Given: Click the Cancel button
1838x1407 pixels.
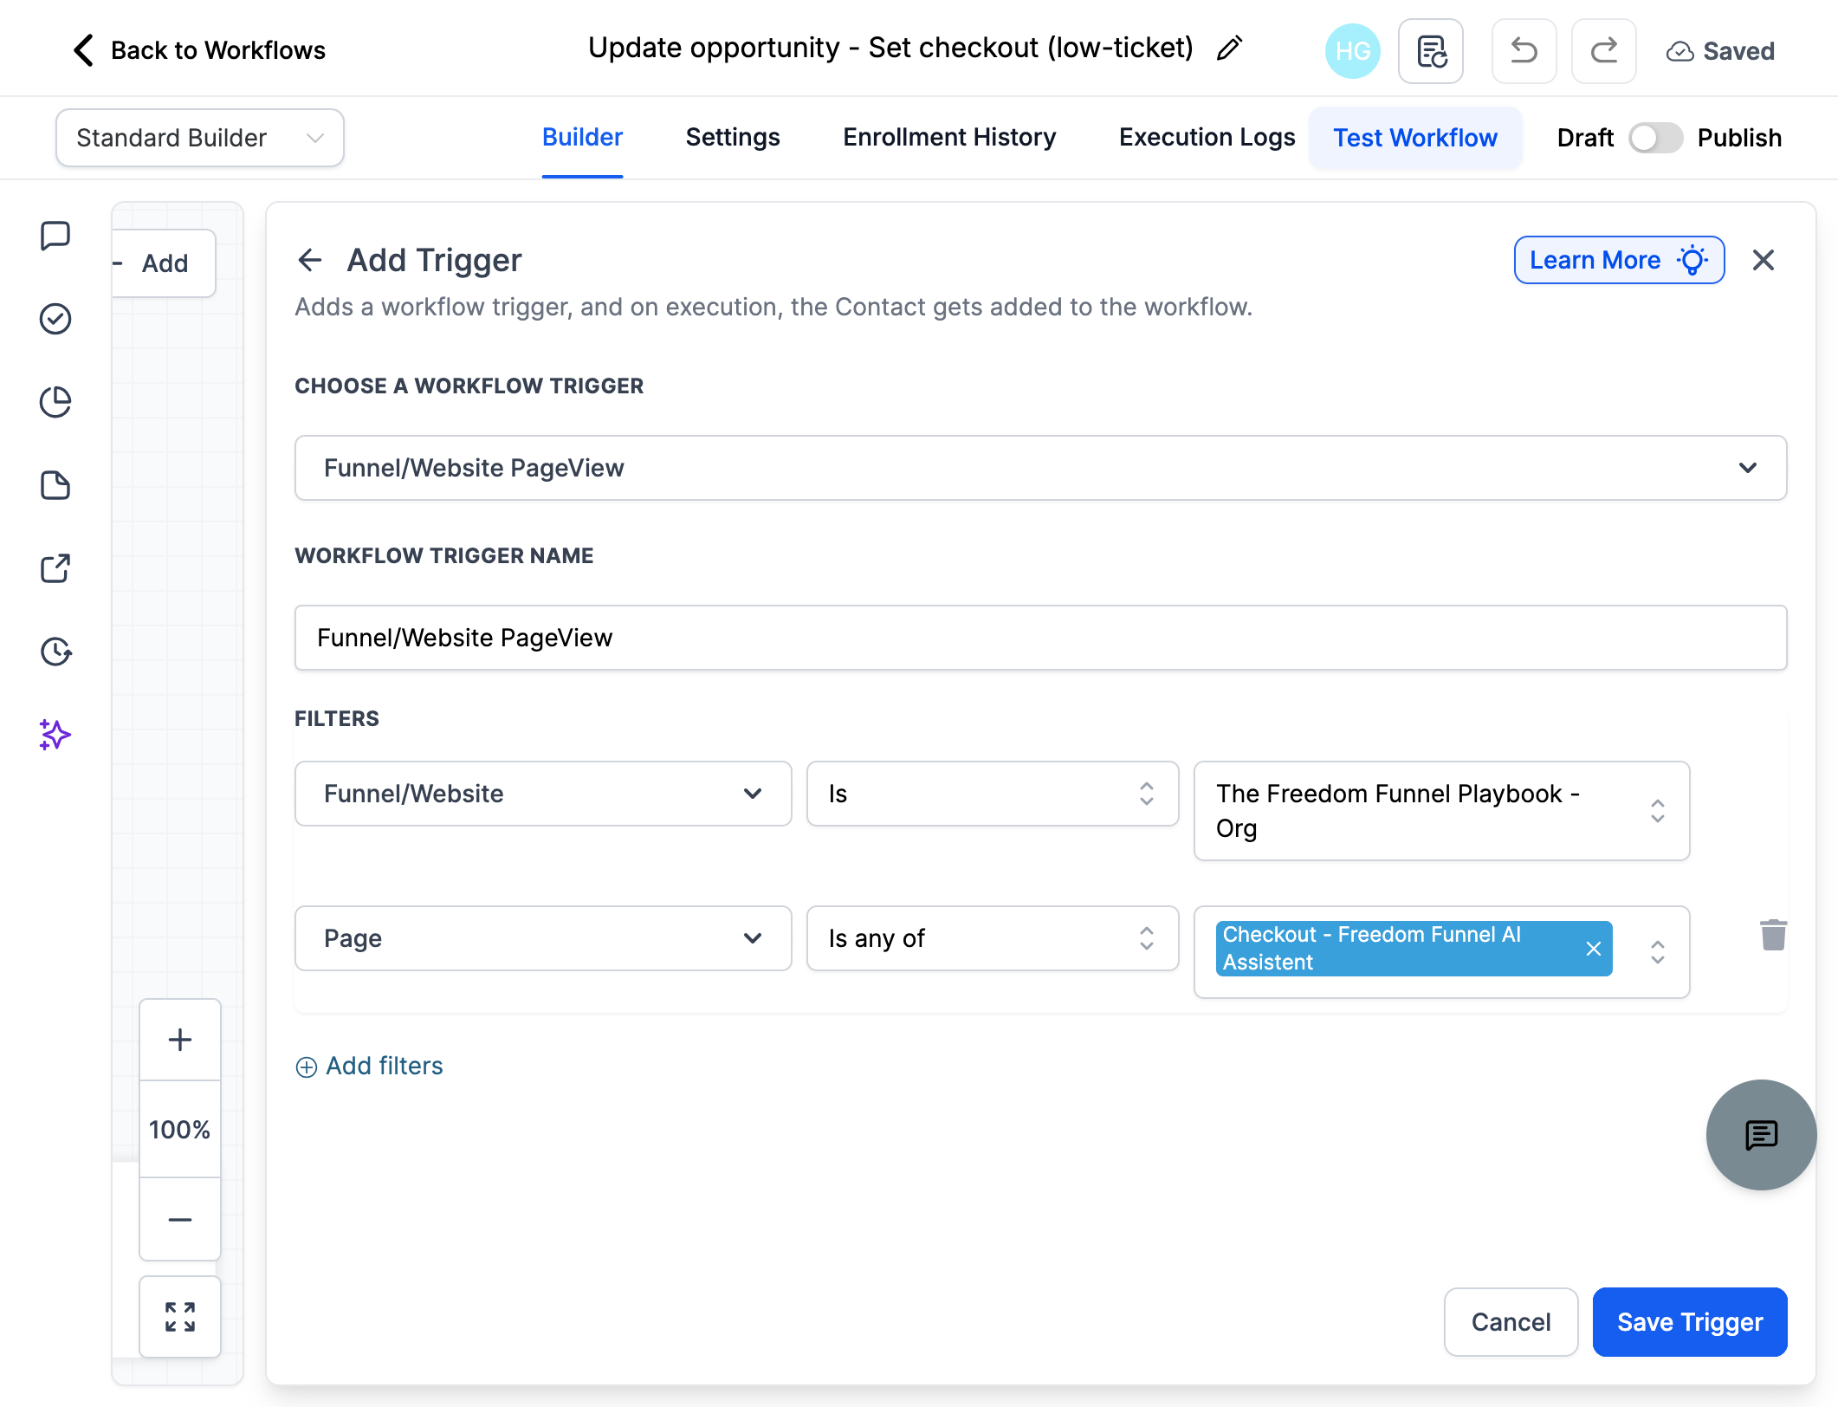Looking at the screenshot, I should 1511,1322.
